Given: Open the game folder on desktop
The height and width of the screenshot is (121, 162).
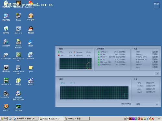Looking at the screenshot, I should (x=31, y=69).
